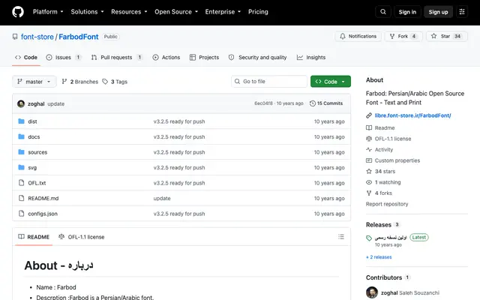Click the search magnifier icon

coord(383,12)
